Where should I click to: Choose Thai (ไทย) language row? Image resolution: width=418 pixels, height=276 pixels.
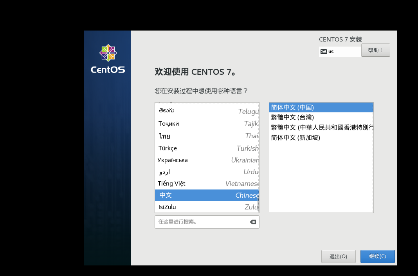pos(207,136)
